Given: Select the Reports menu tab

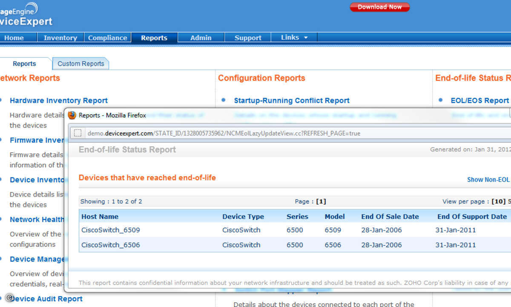Looking at the screenshot, I should pyautogui.click(x=154, y=38).
